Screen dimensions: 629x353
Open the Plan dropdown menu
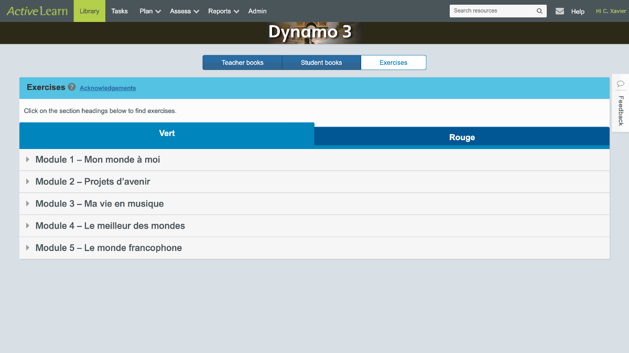(150, 11)
